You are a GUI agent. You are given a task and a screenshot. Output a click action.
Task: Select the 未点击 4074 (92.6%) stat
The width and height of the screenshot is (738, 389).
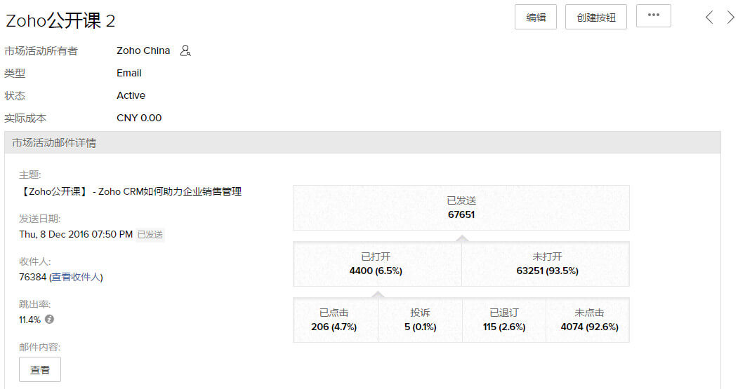588,320
